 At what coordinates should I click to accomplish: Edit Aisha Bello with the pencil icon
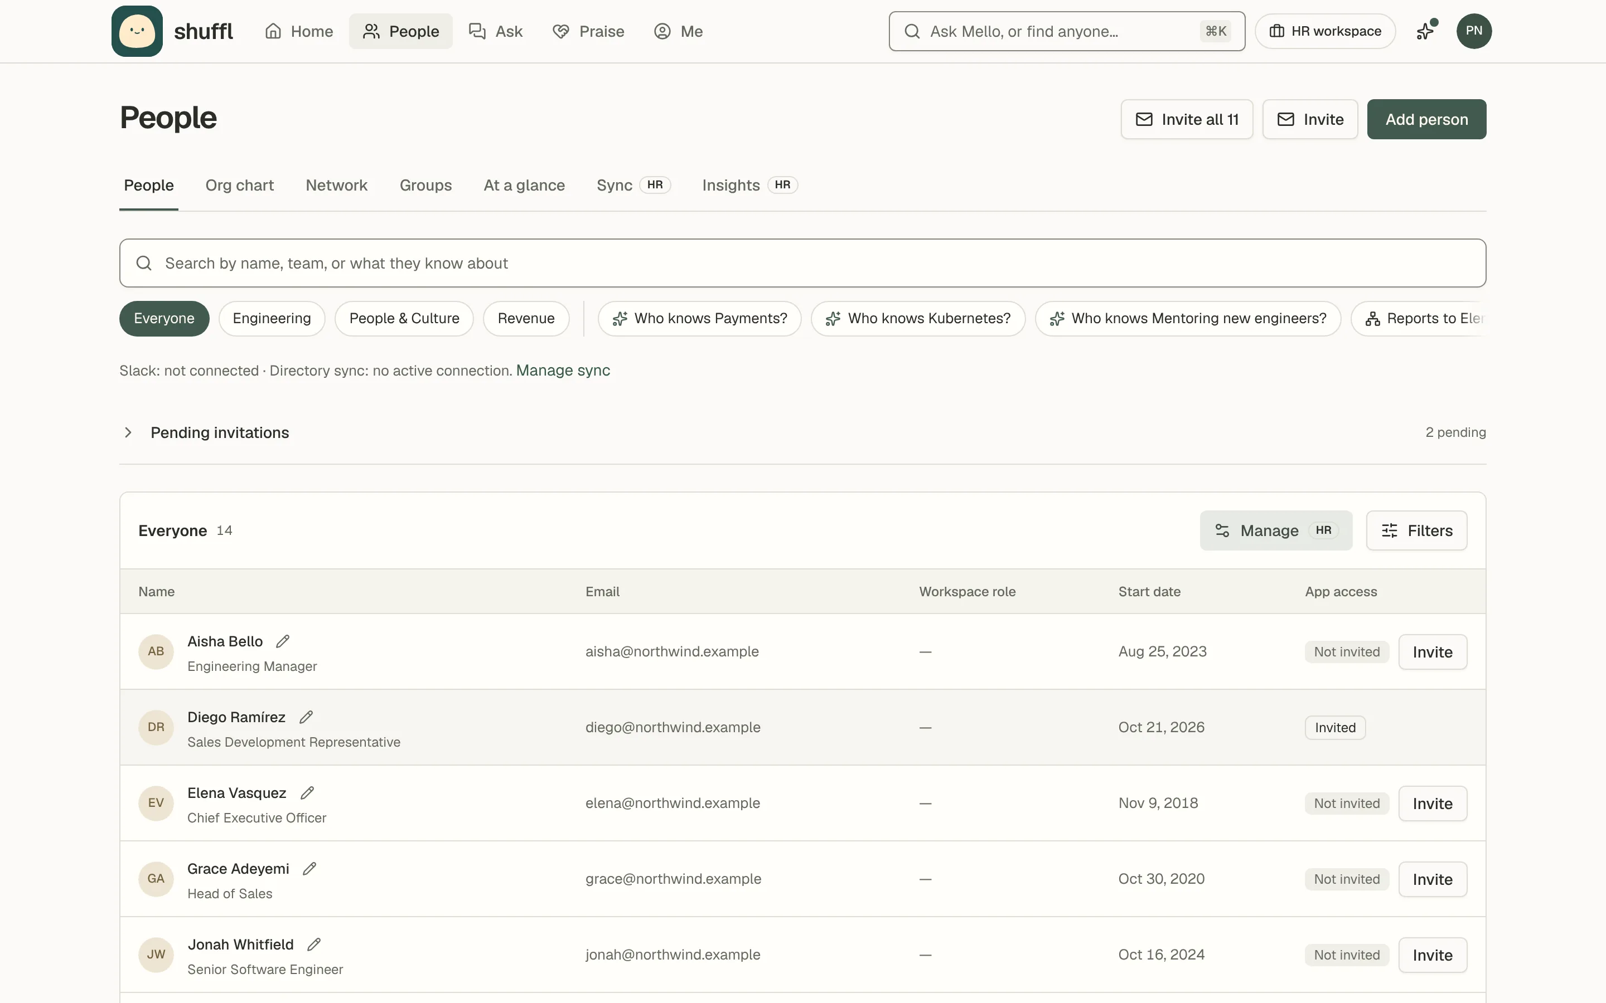click(283, 641)
